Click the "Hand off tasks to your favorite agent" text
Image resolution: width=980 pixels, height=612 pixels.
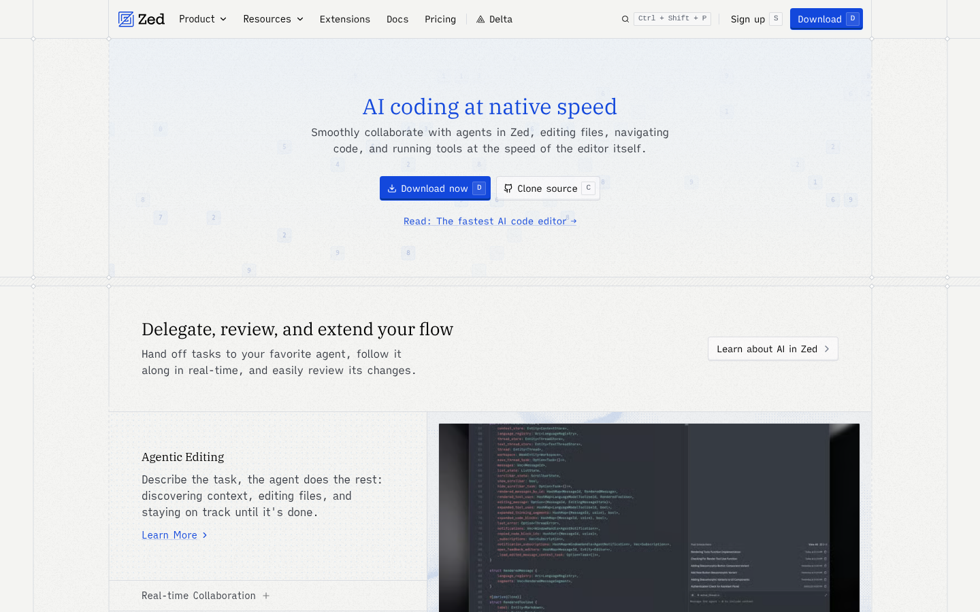coord(279,362)
